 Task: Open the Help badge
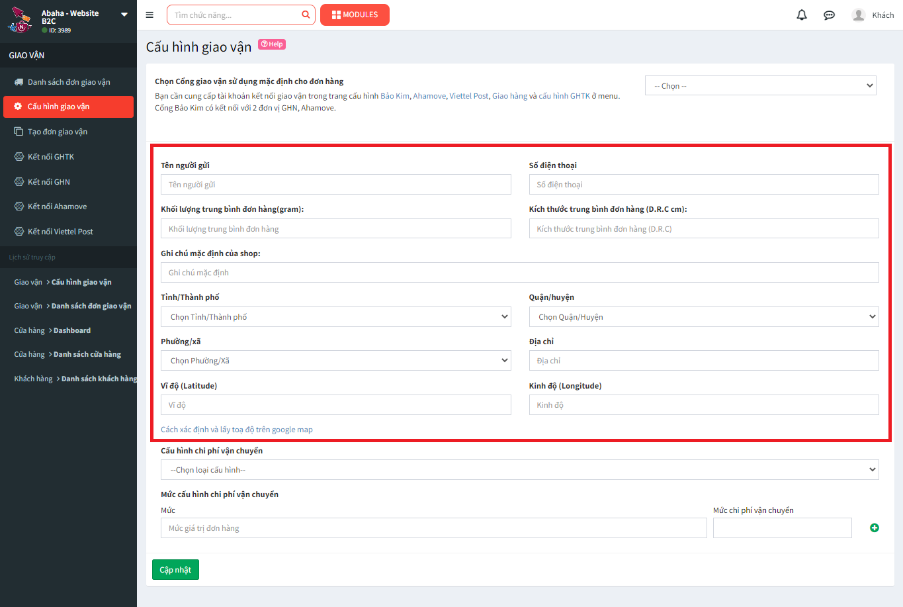point(272,44)
